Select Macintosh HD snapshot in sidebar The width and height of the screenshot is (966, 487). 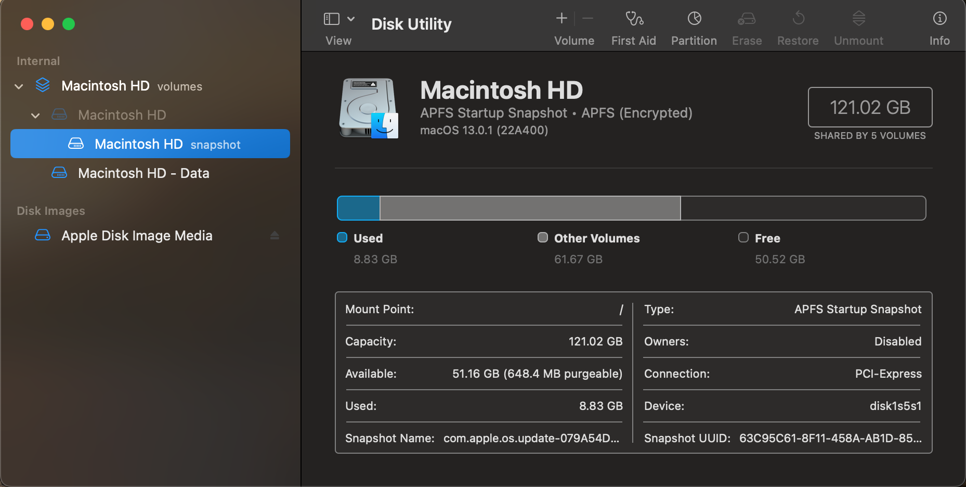pos(150,144)
